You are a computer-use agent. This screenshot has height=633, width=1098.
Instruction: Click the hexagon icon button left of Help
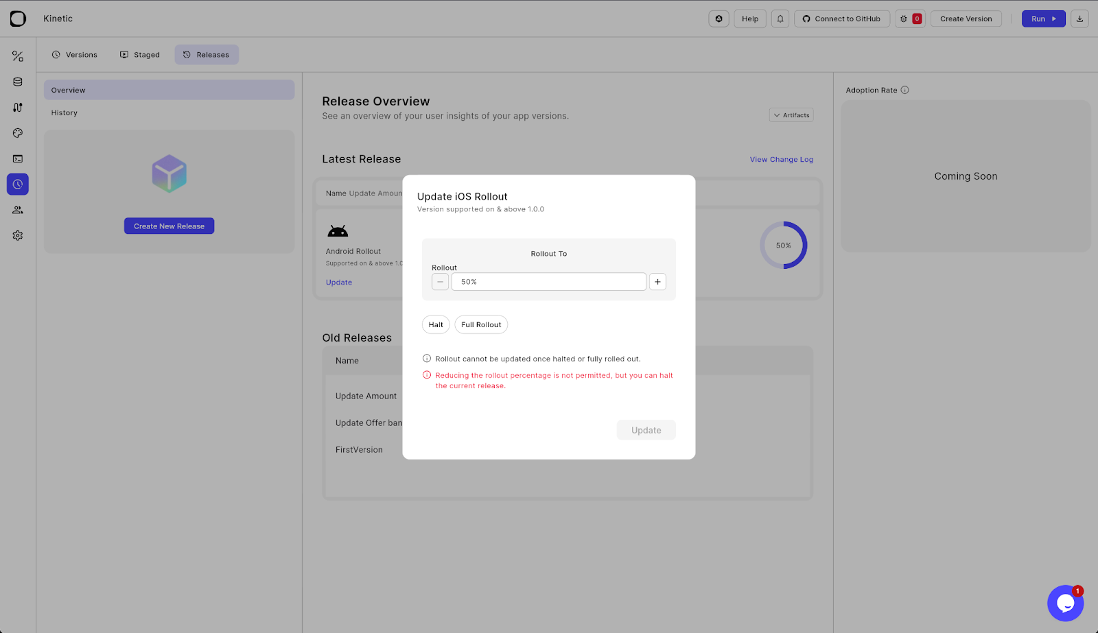coord(719,19)
